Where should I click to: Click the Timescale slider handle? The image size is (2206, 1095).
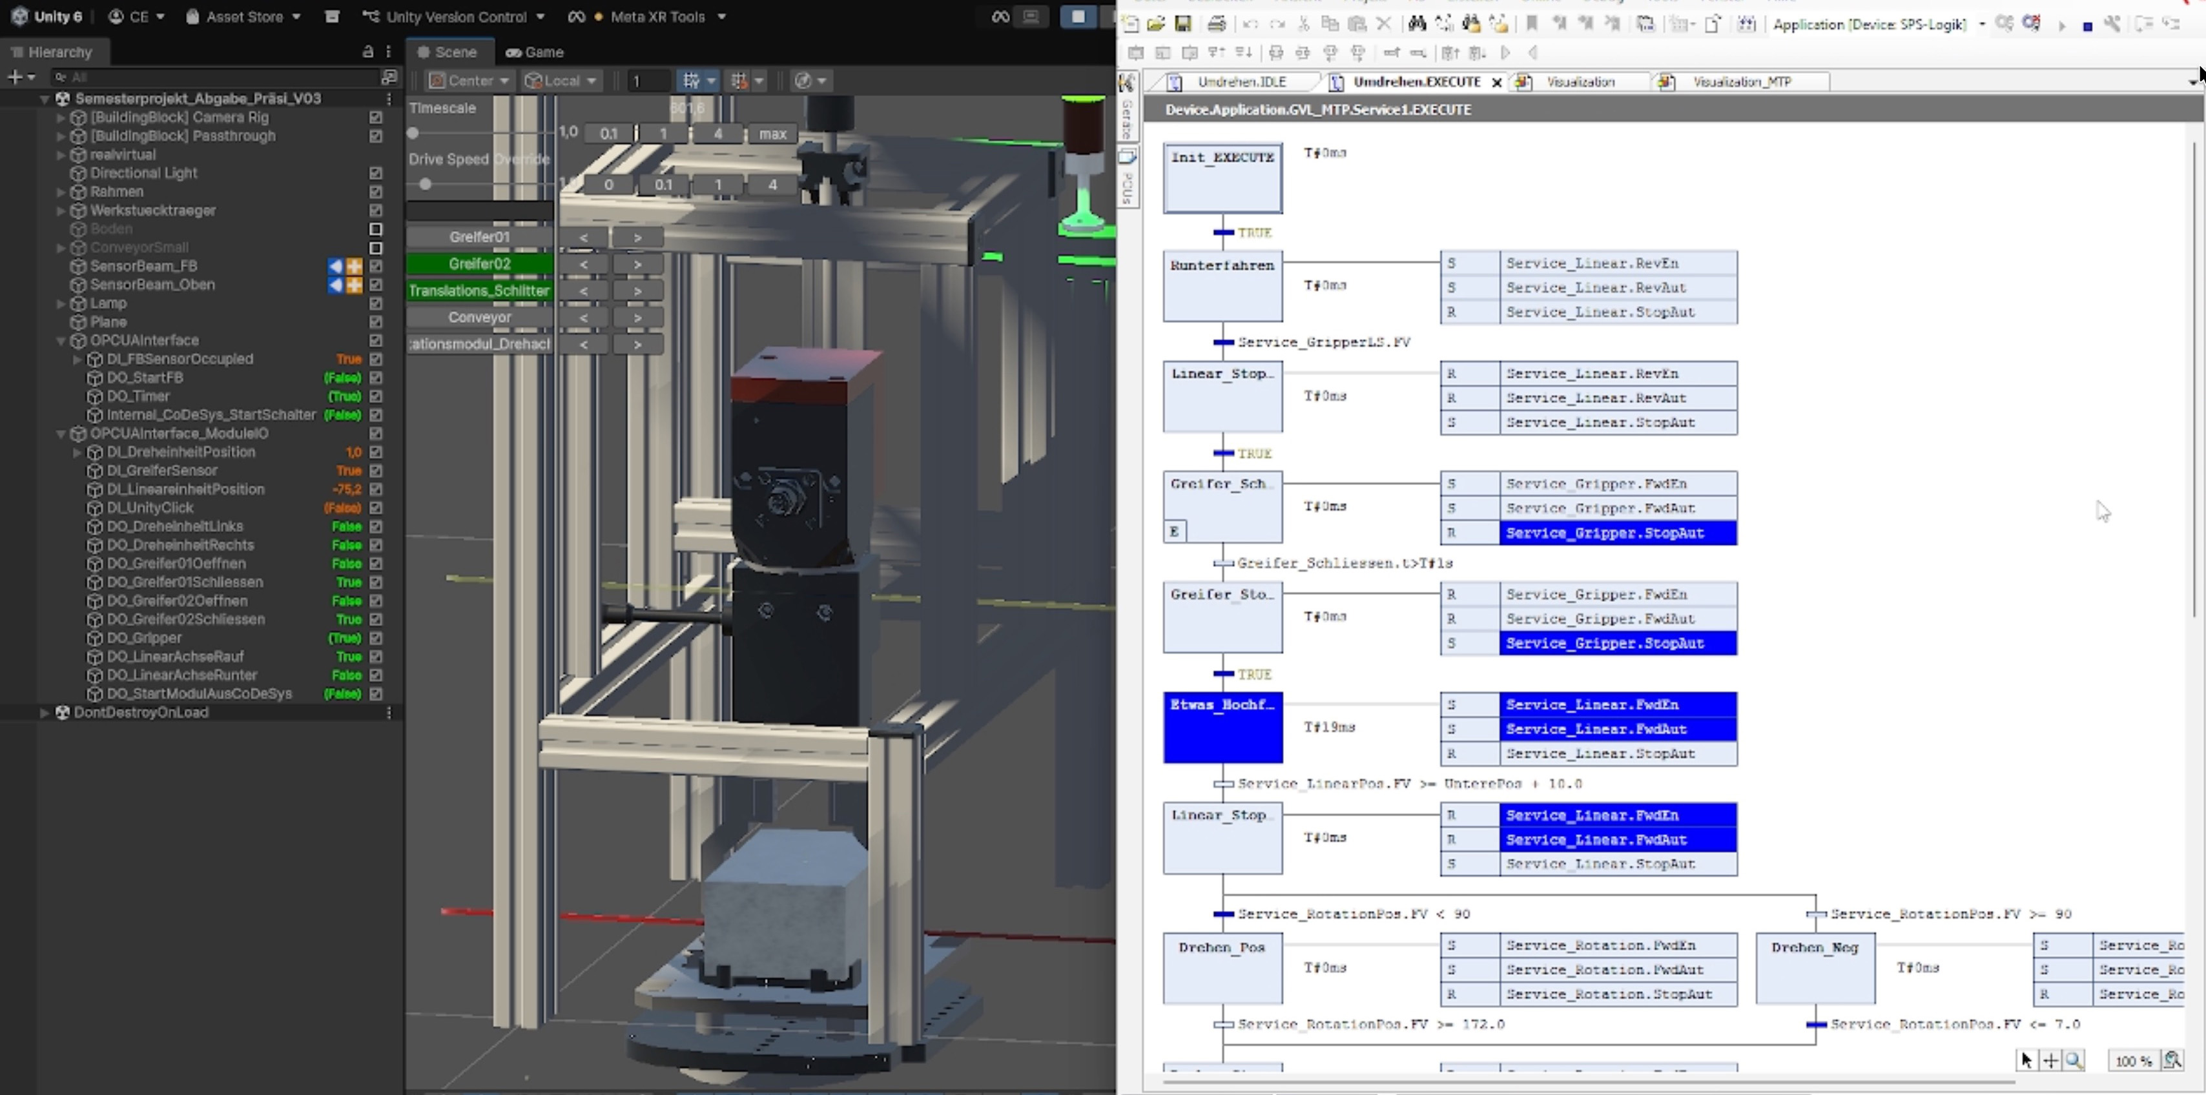tap(413, 133)
